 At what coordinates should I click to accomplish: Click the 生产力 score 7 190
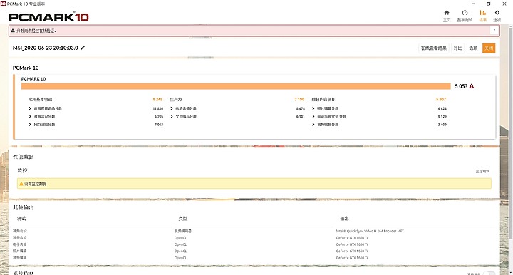[299, 99]
